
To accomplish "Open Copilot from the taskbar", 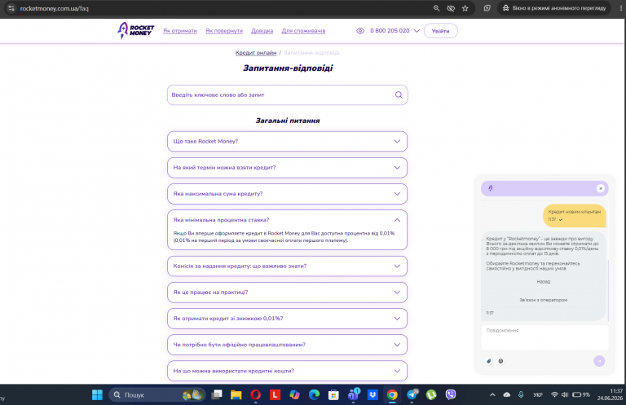I will pyautogui.click(x=294, y=394).
